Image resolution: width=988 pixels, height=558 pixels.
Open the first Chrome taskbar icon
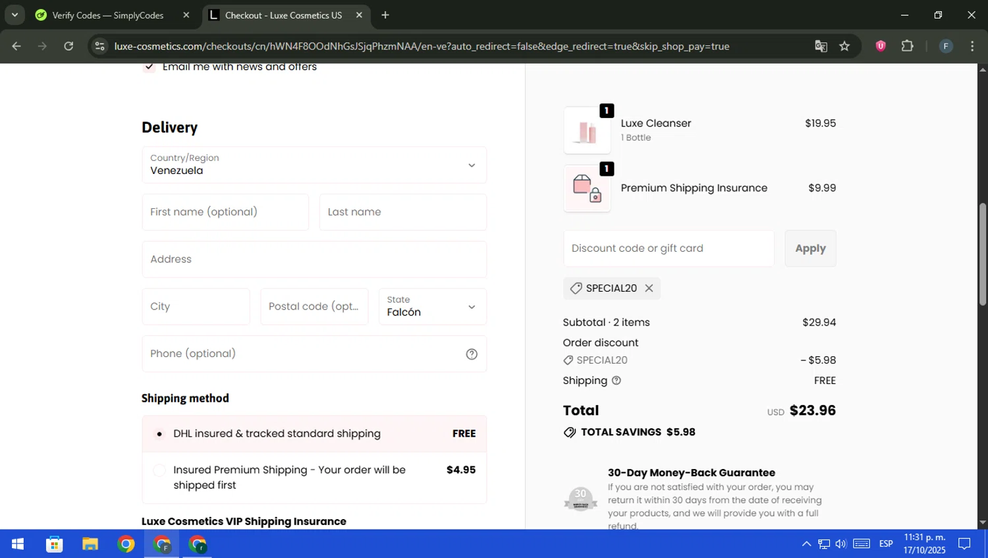point(126,544)
